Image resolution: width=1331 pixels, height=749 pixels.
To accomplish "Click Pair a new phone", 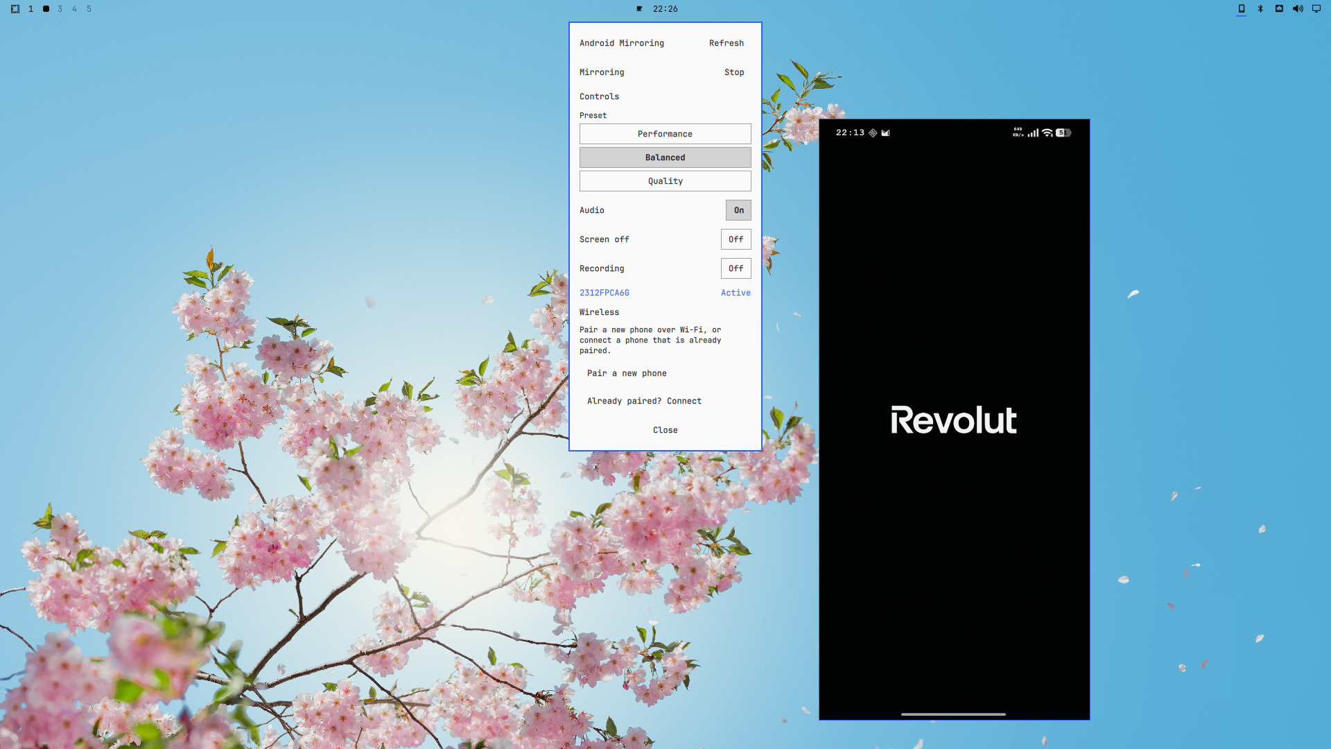I will 627,373.
